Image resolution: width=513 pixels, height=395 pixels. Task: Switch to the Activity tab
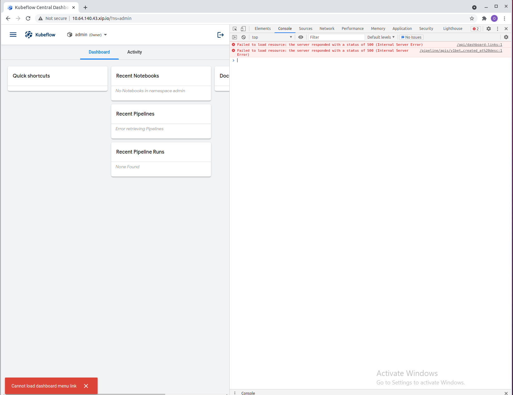point(134,52)
